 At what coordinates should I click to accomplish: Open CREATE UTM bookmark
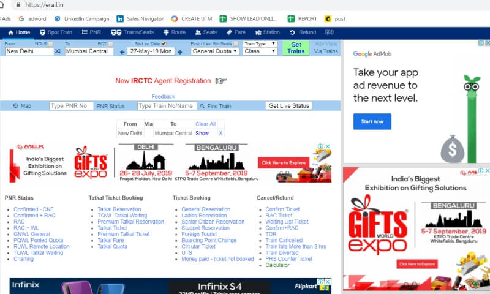(x=192, y=19)
